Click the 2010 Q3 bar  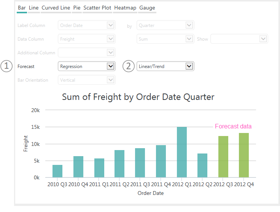click(57, 171)
